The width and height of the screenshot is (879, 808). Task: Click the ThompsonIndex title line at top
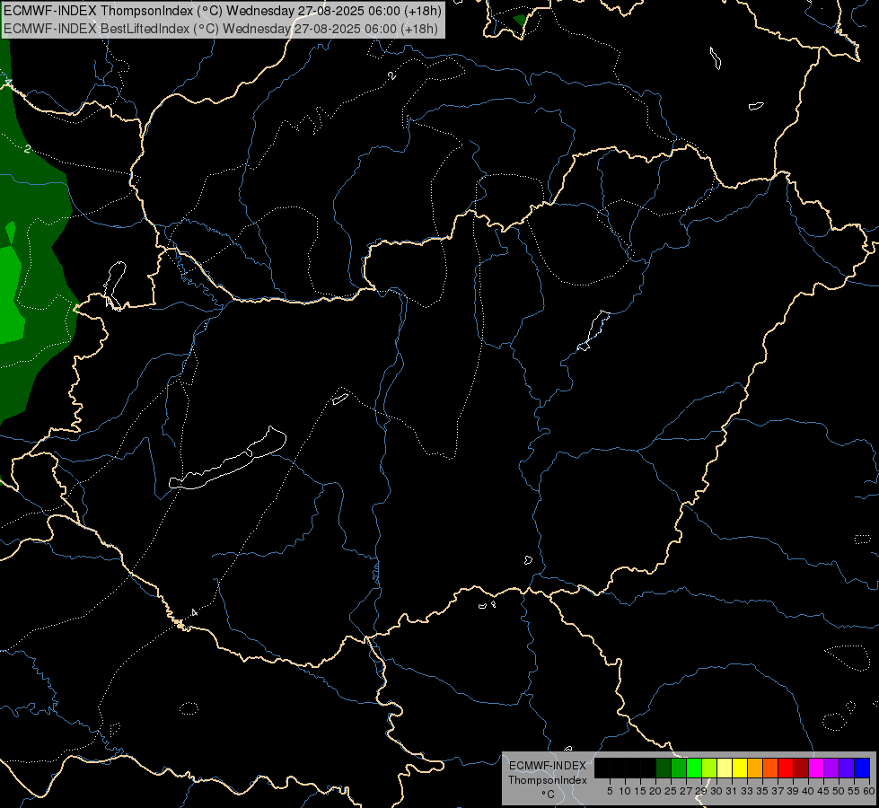pos(223,11)
